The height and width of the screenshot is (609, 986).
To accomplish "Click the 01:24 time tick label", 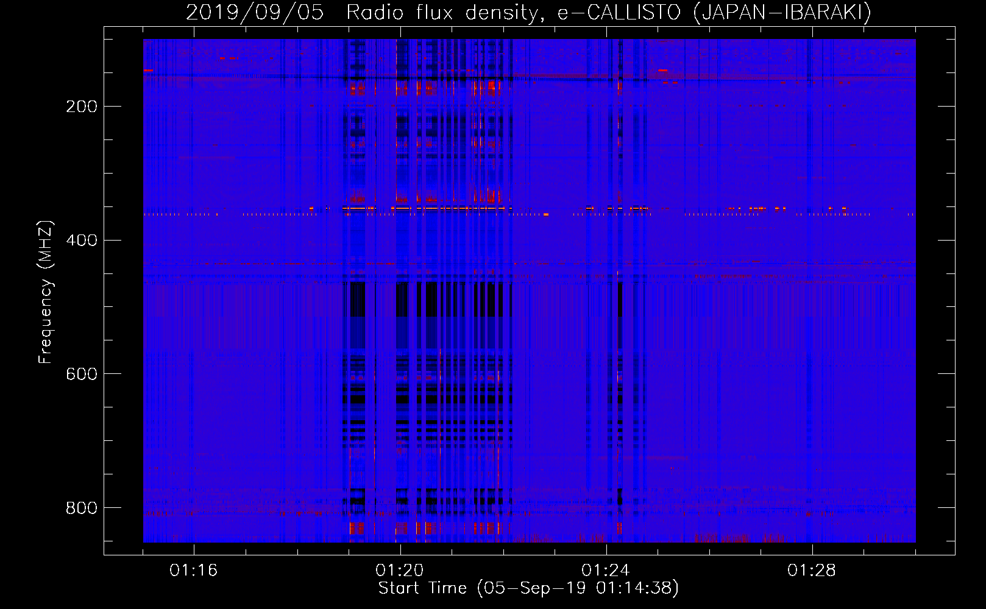I will pos(606,570).
